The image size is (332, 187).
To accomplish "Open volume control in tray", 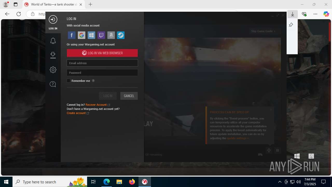I will point(299,182).
